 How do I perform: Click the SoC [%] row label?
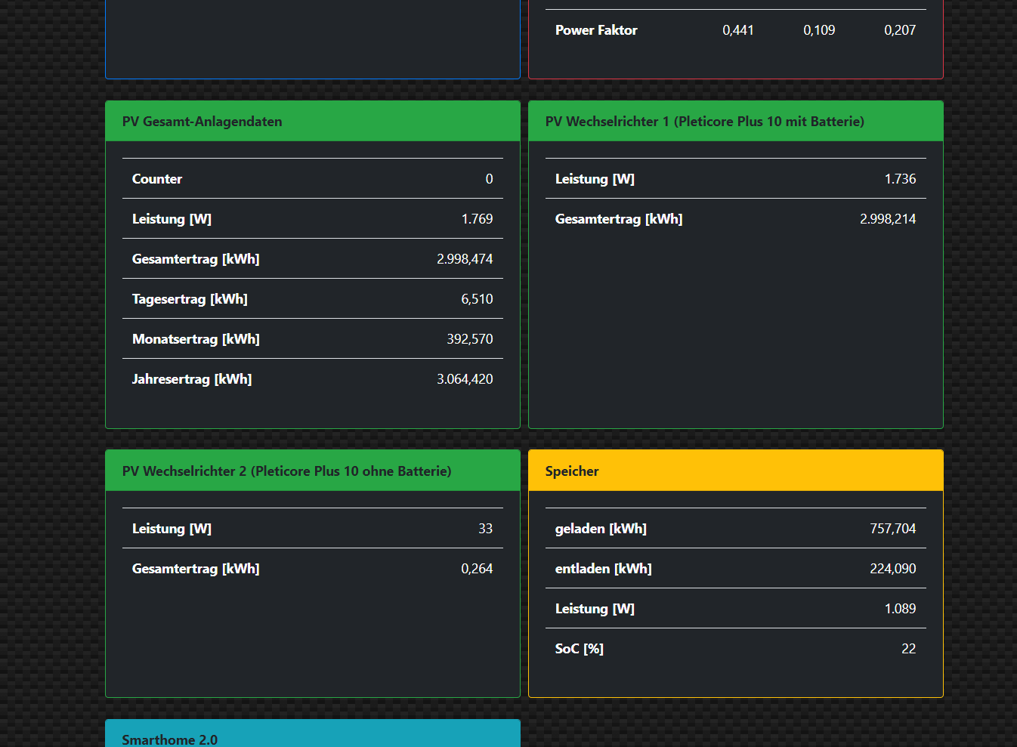579,649
